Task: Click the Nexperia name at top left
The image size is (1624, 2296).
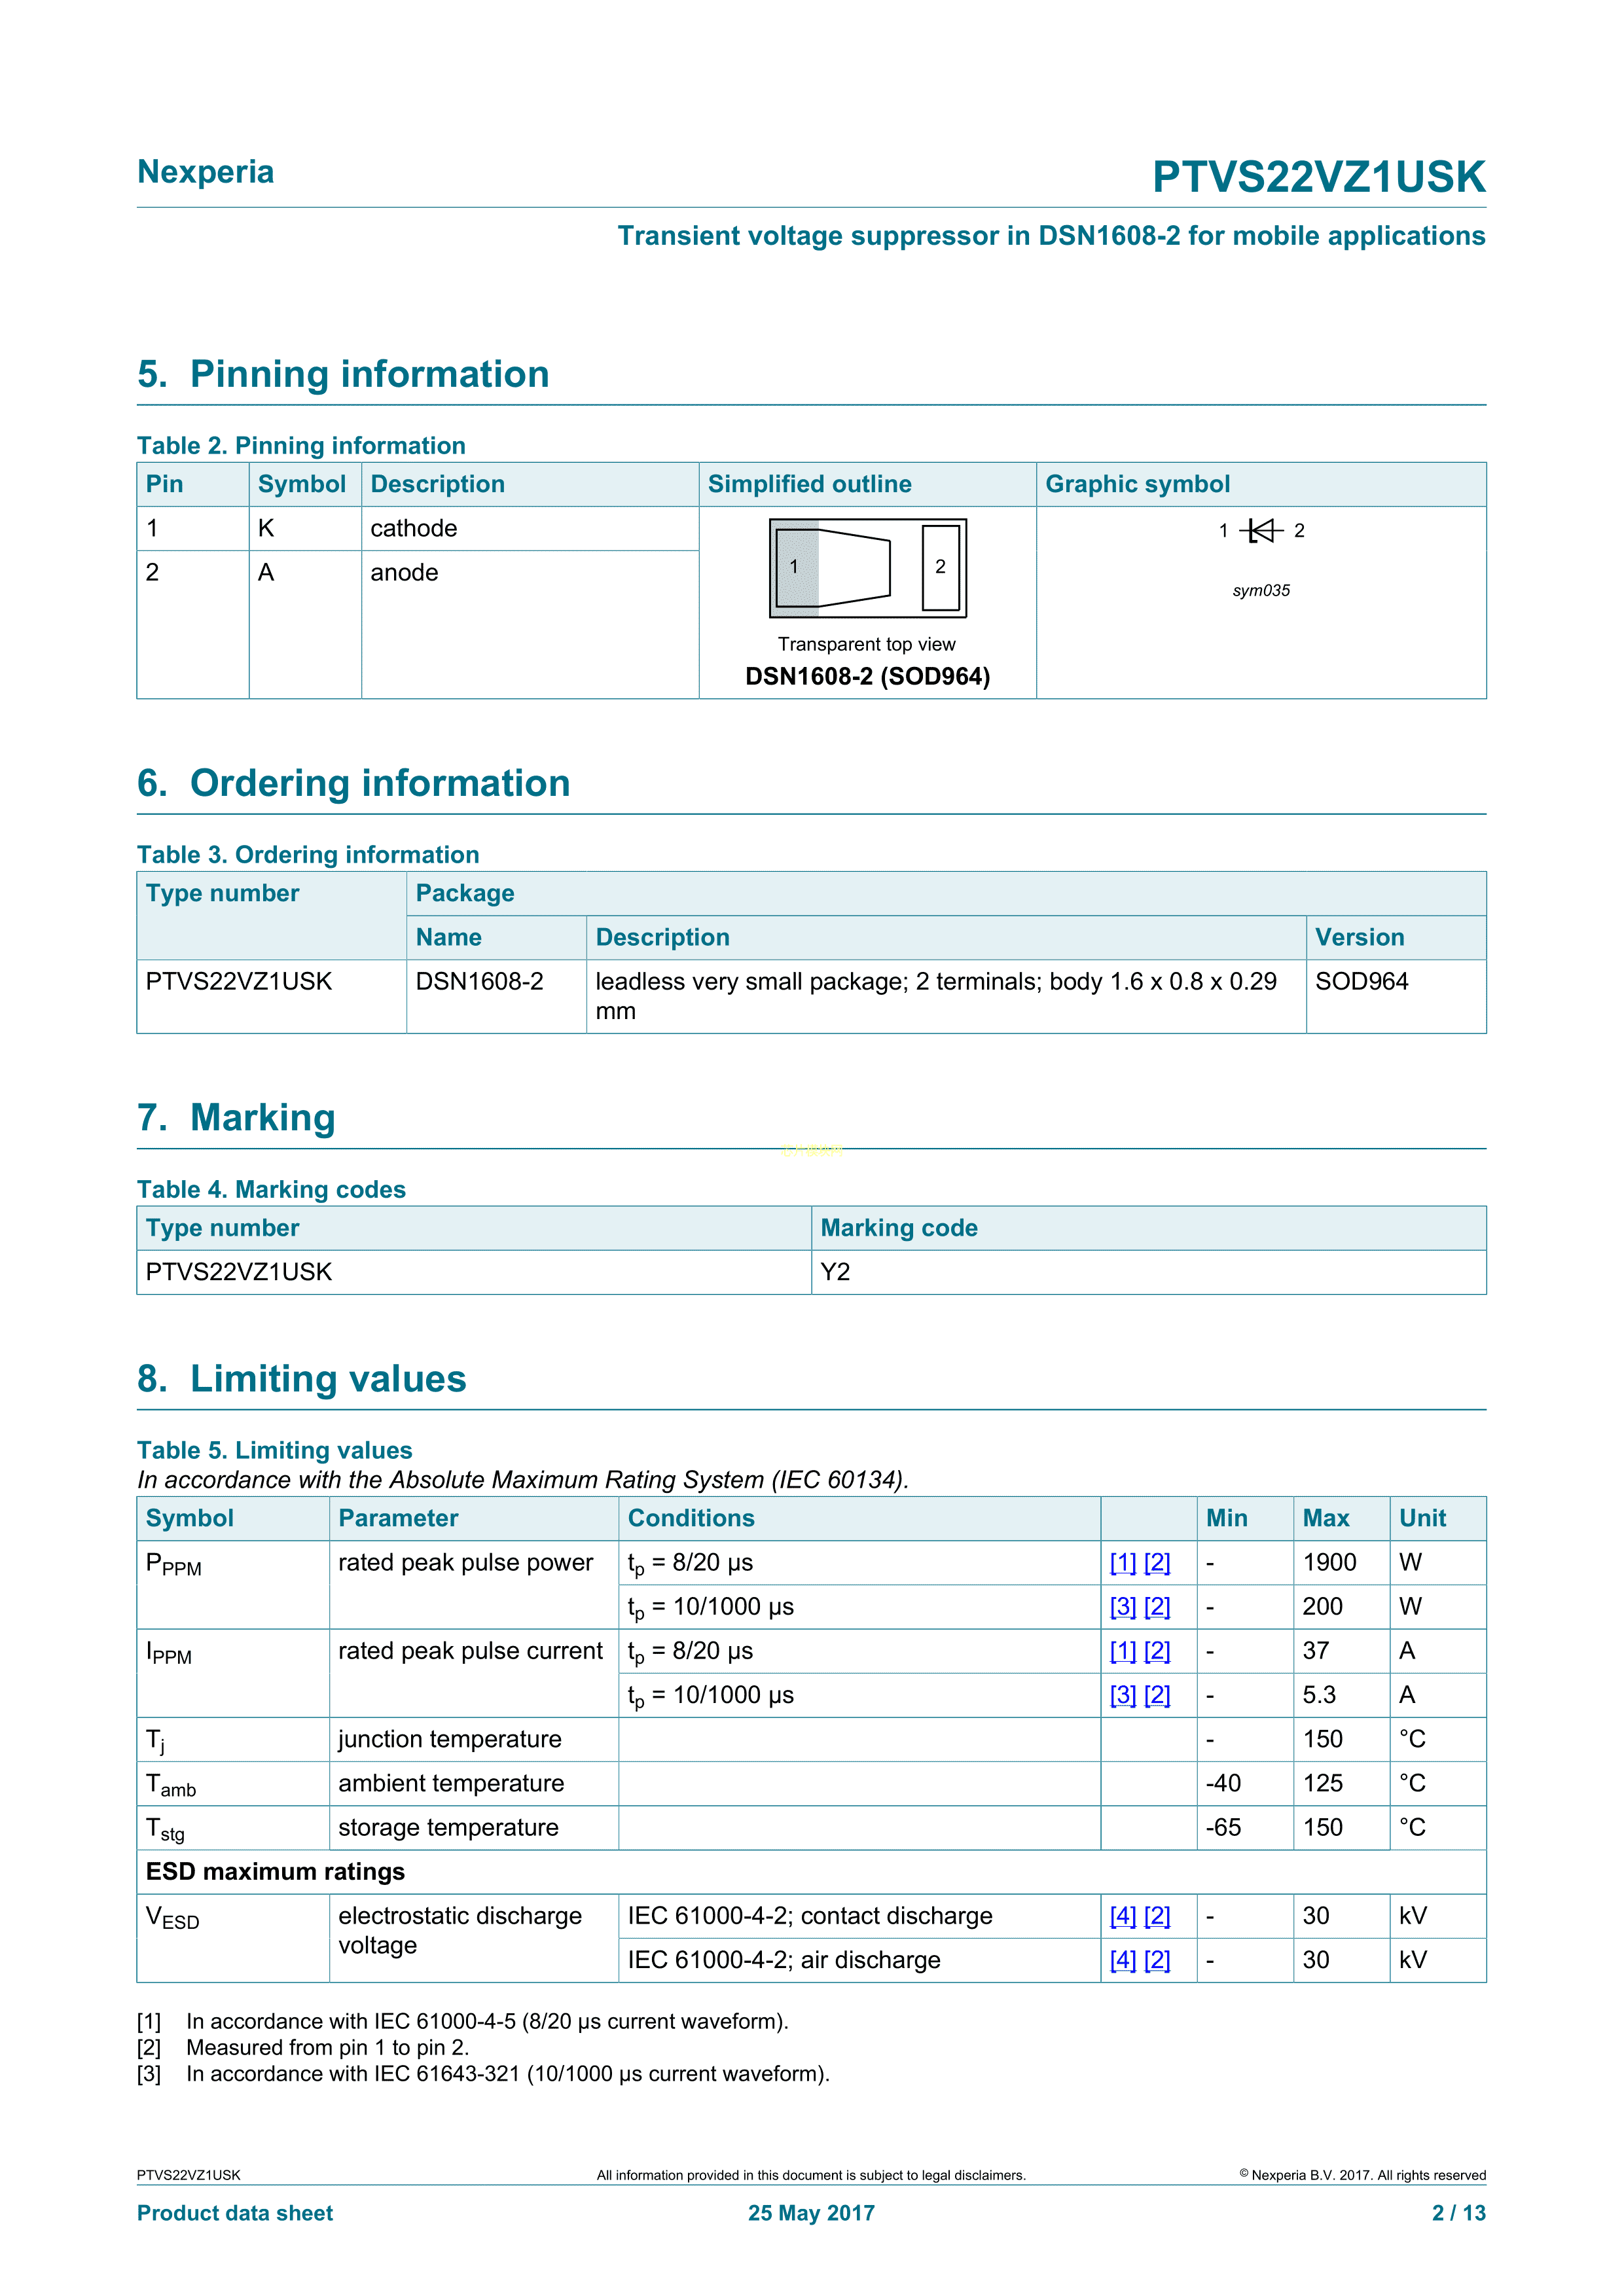Action: coord(205,172)
